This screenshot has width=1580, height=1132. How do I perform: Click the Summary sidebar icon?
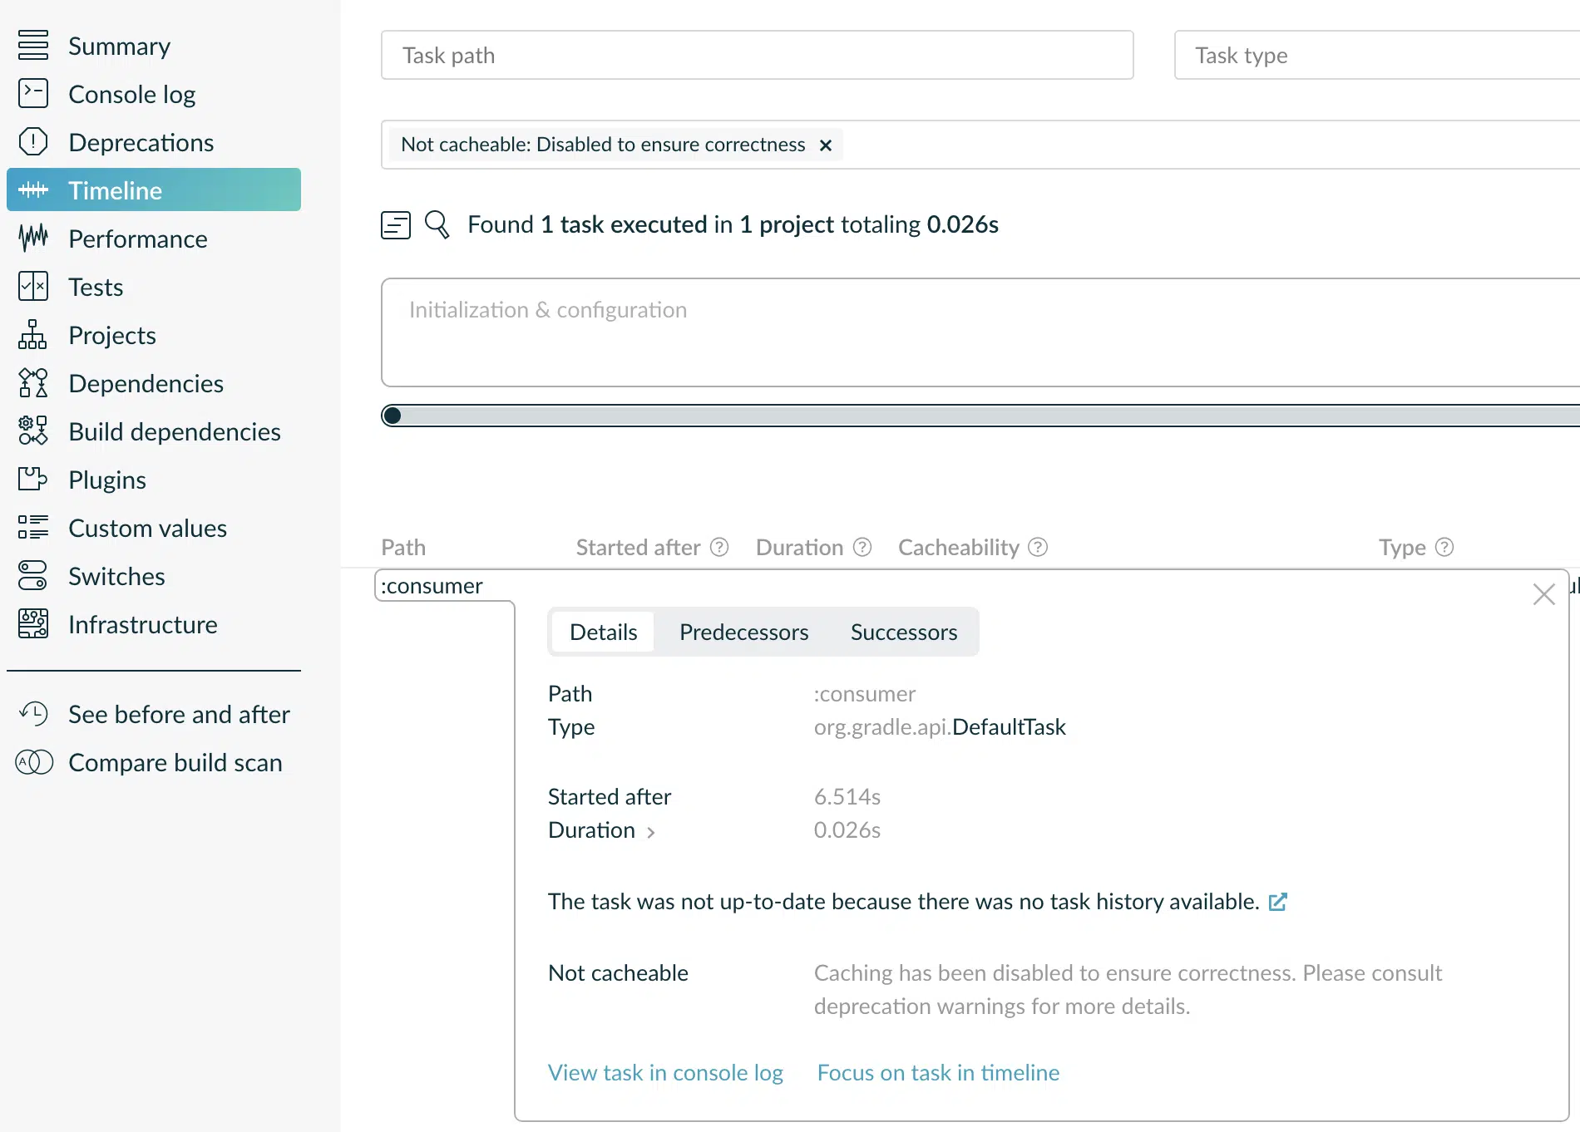(x=33, y=46)
